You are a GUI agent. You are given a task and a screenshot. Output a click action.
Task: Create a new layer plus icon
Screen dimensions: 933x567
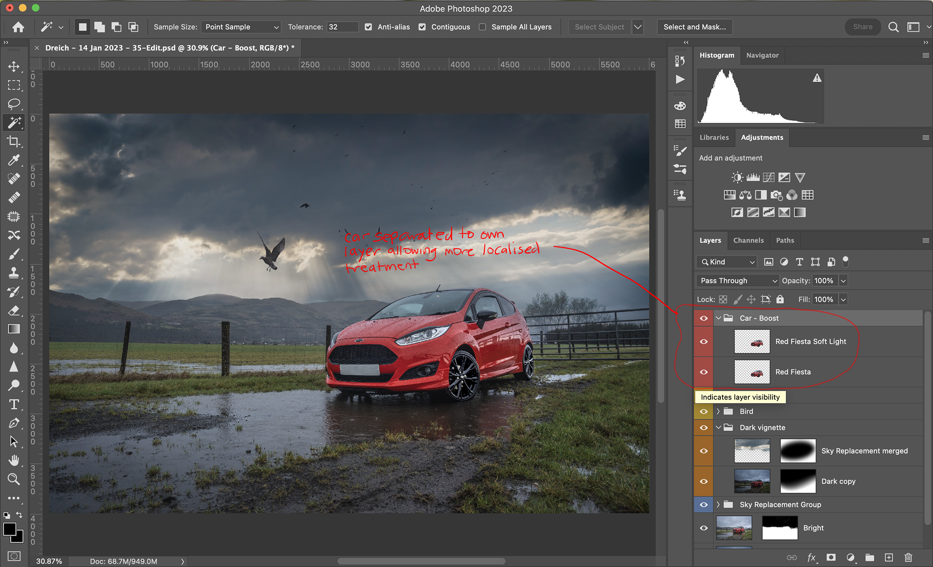click(889, 557)
